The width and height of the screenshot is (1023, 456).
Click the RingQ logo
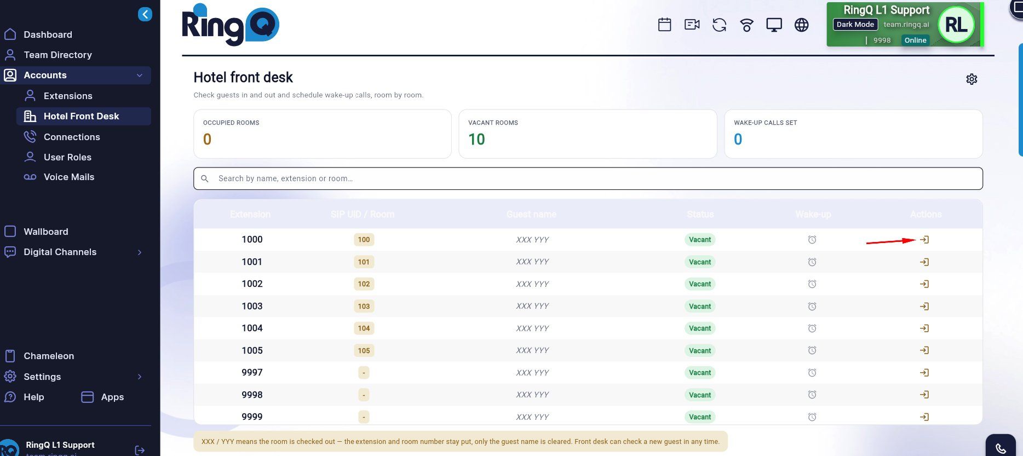click(231, 25)
